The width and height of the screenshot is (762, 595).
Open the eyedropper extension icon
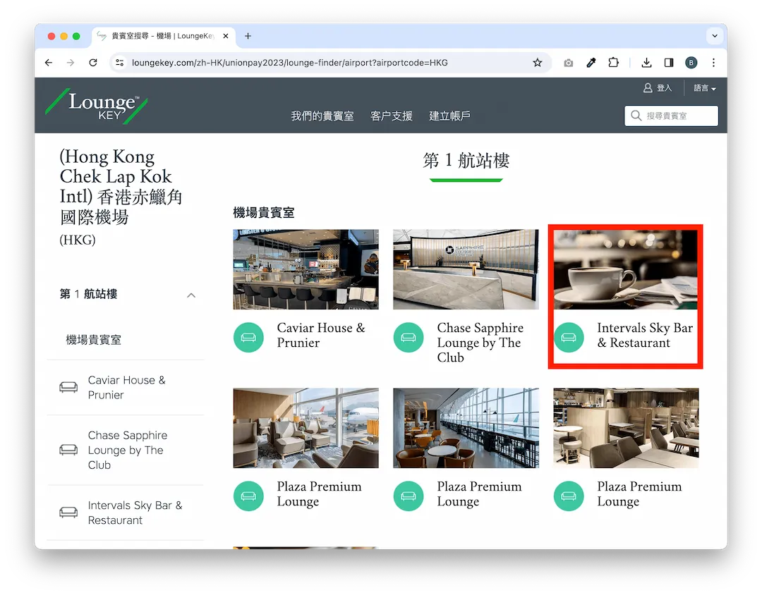[x=591, y=63]
